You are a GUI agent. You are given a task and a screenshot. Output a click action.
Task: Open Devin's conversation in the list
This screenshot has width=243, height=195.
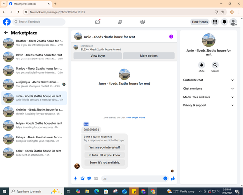coord(34,57)
